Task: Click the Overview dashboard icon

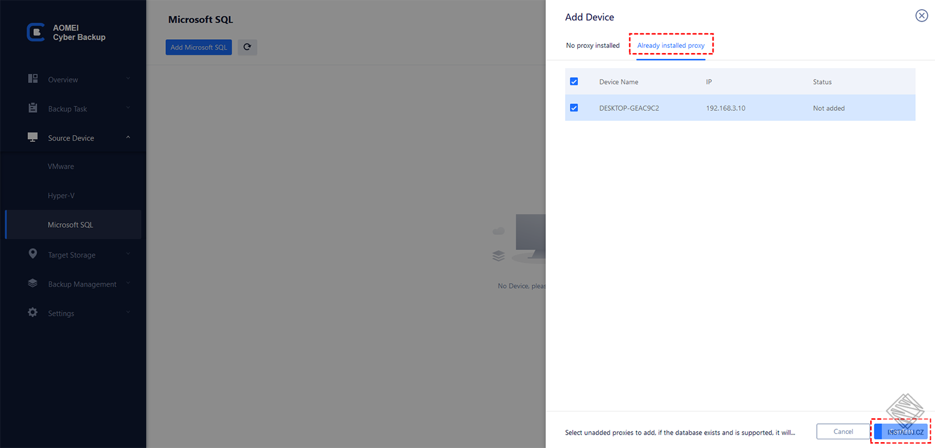Action: (33, 79)
